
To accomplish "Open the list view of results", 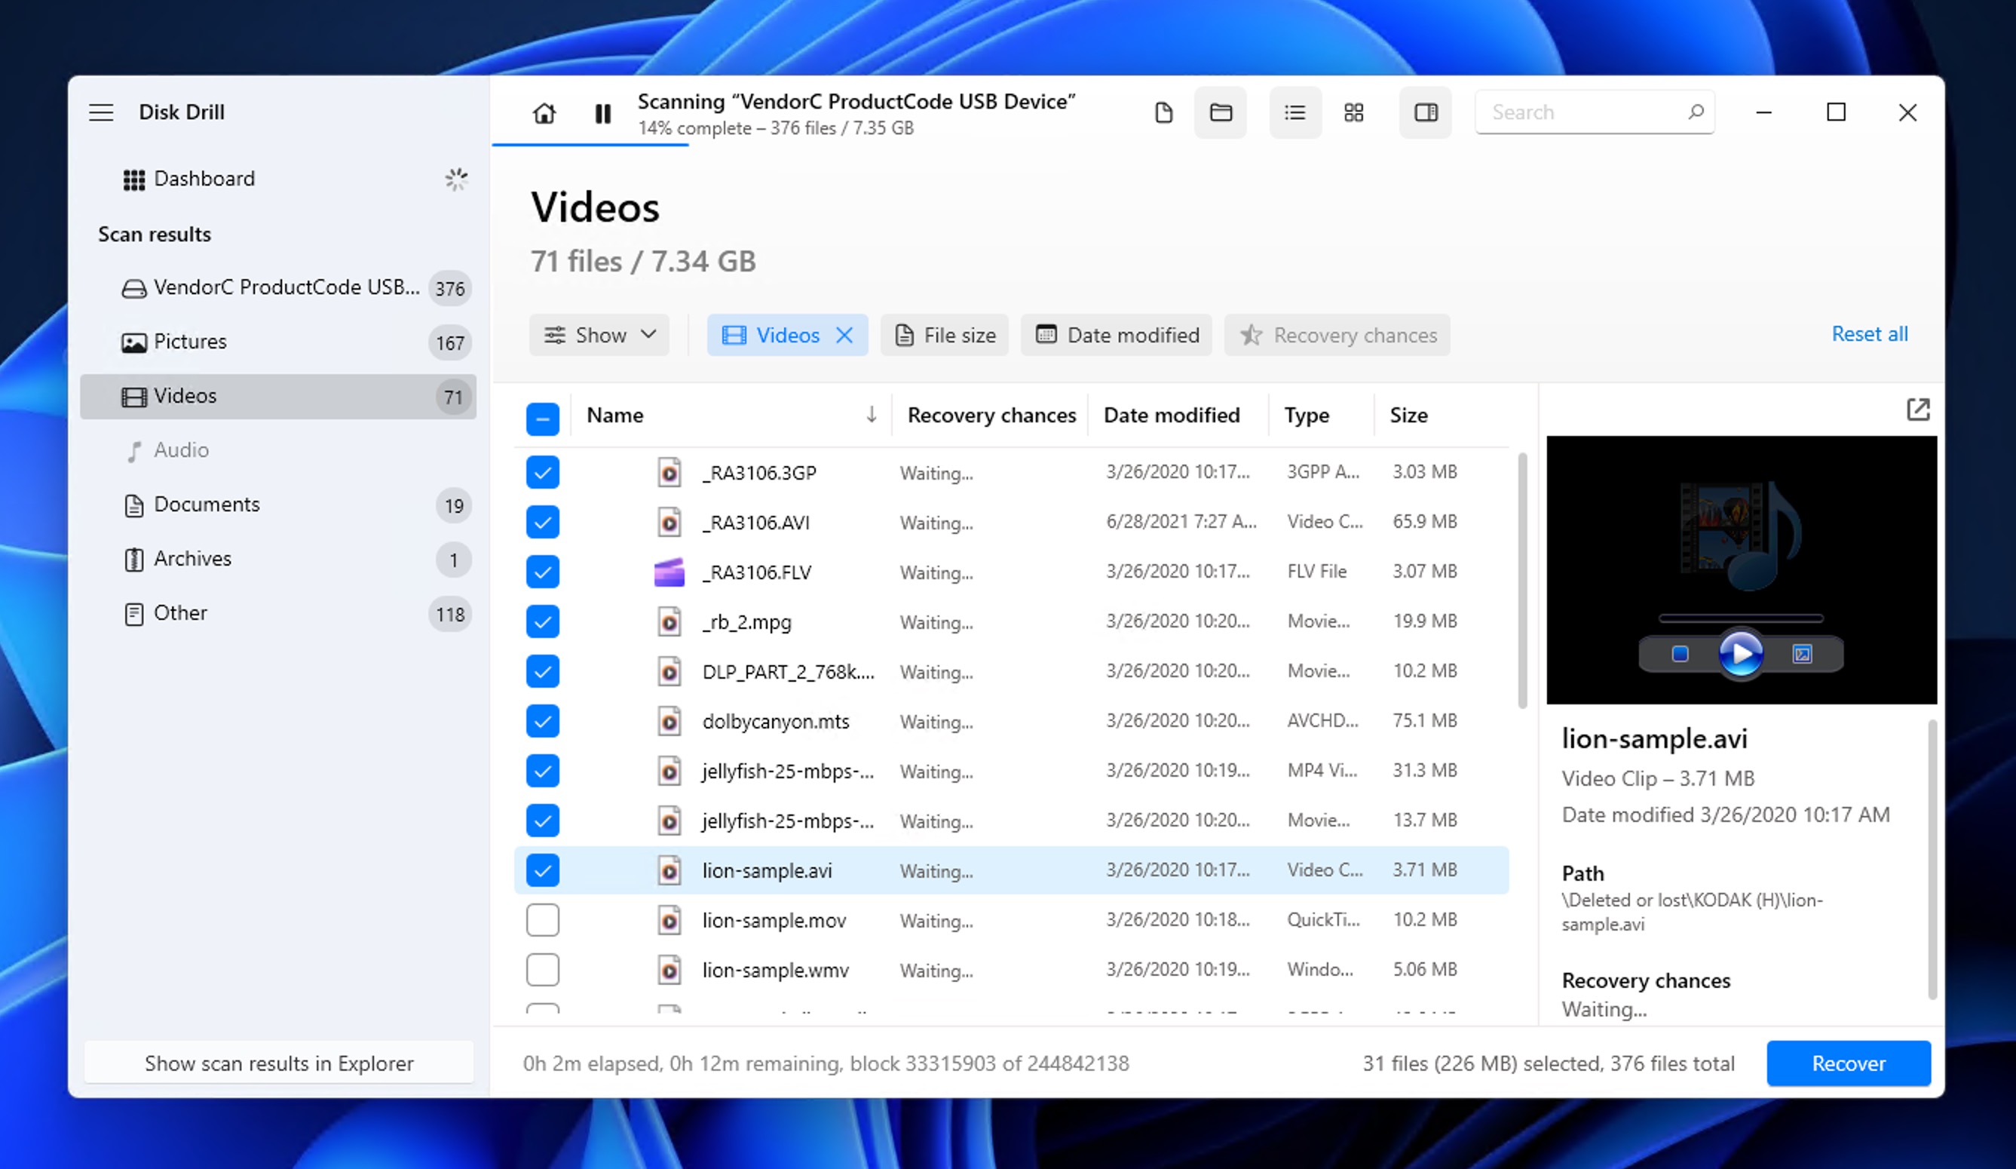I will point(1295,113).
